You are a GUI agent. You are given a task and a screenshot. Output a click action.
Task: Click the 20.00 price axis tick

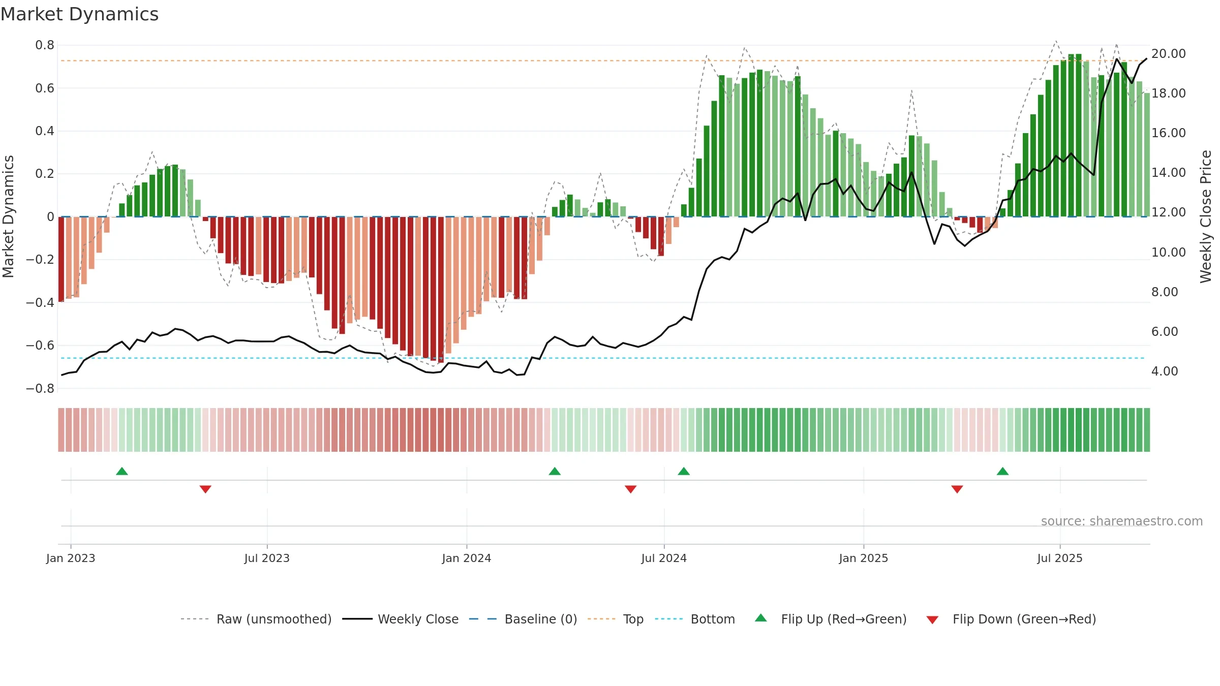coord(1168,53)
